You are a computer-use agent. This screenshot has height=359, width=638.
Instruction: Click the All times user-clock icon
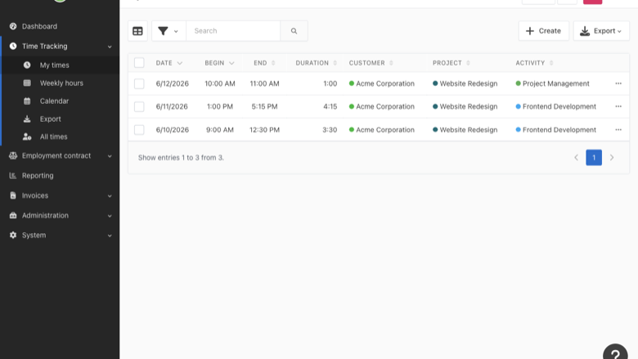[x=27, y=137]
